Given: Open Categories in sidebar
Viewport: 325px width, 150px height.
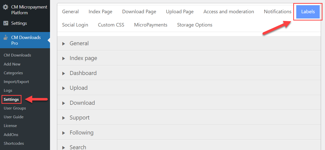Looking at the screenshot, I should [x=13, y=73].
